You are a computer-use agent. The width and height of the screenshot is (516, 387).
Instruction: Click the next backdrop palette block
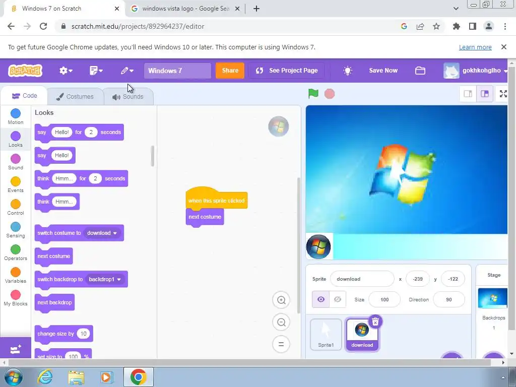point(54,302)
